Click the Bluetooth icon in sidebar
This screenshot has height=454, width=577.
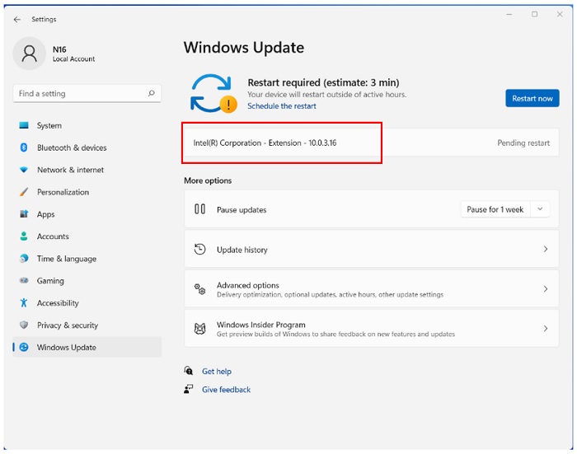tap(24, 147)
